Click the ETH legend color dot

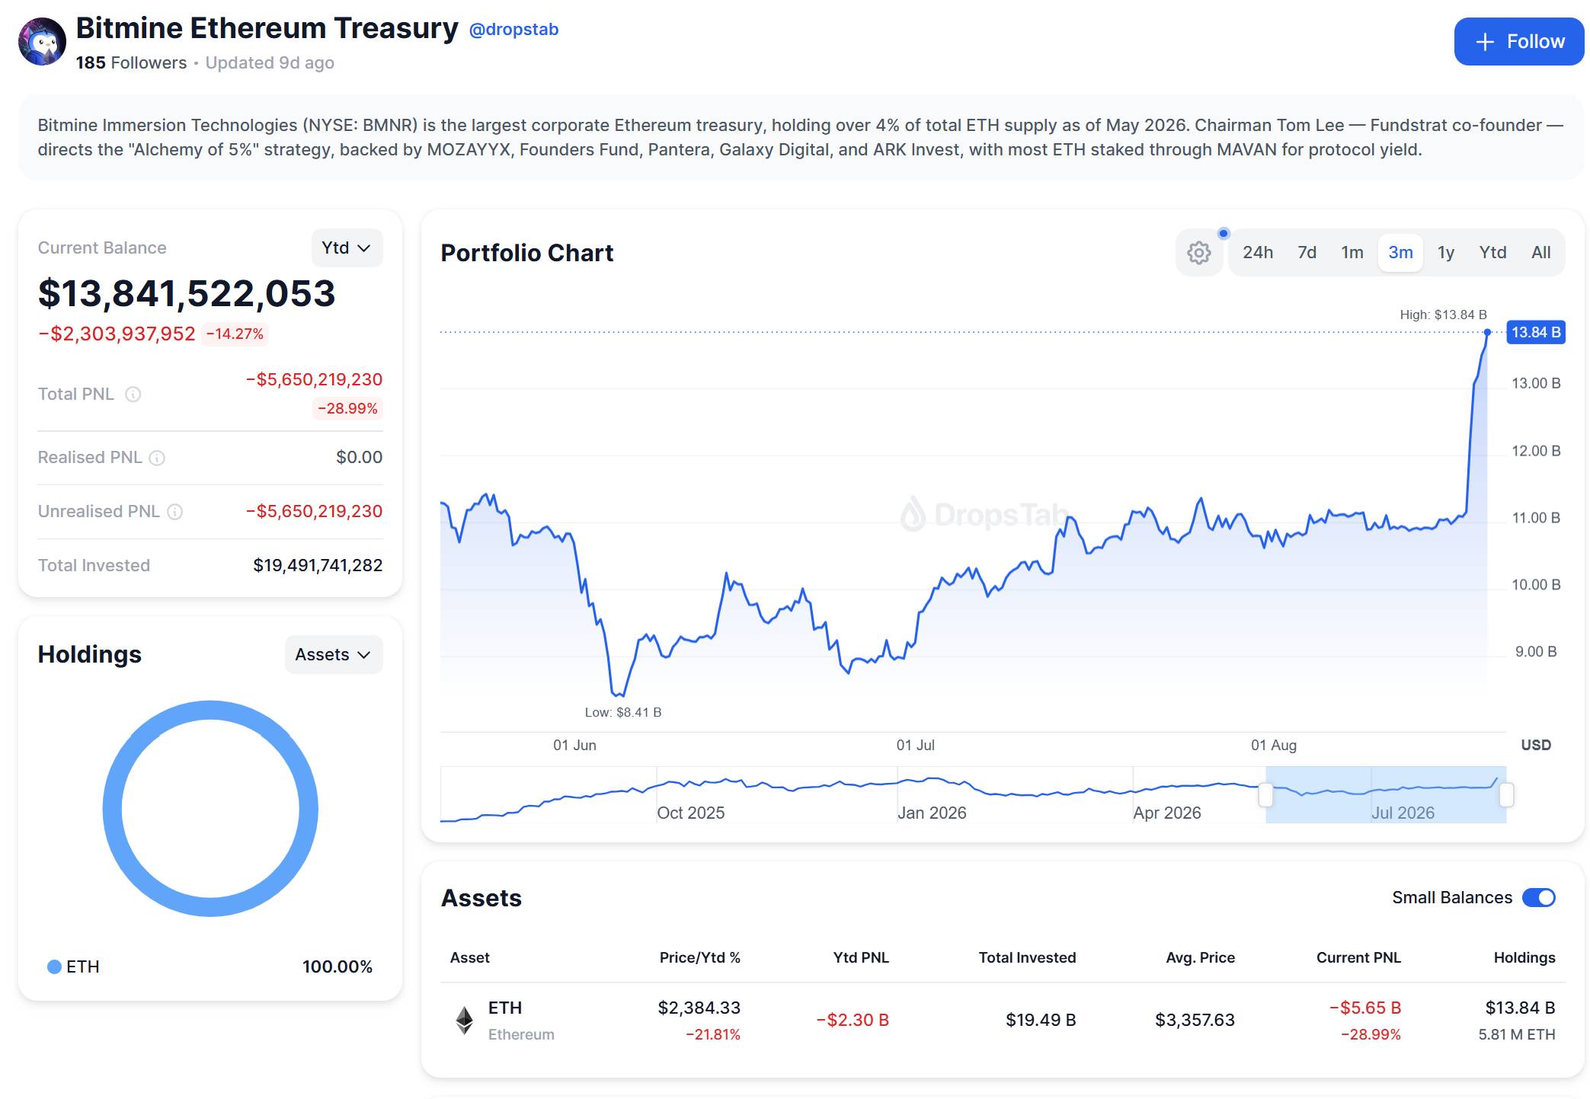tap(54, 966)
